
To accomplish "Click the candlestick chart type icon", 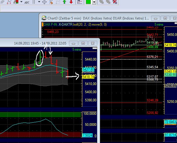I will 16,2.
